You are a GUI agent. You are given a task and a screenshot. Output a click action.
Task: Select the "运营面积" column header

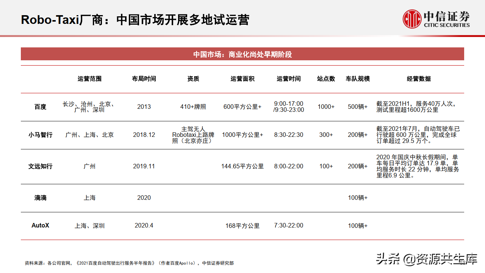click(242, 79)
